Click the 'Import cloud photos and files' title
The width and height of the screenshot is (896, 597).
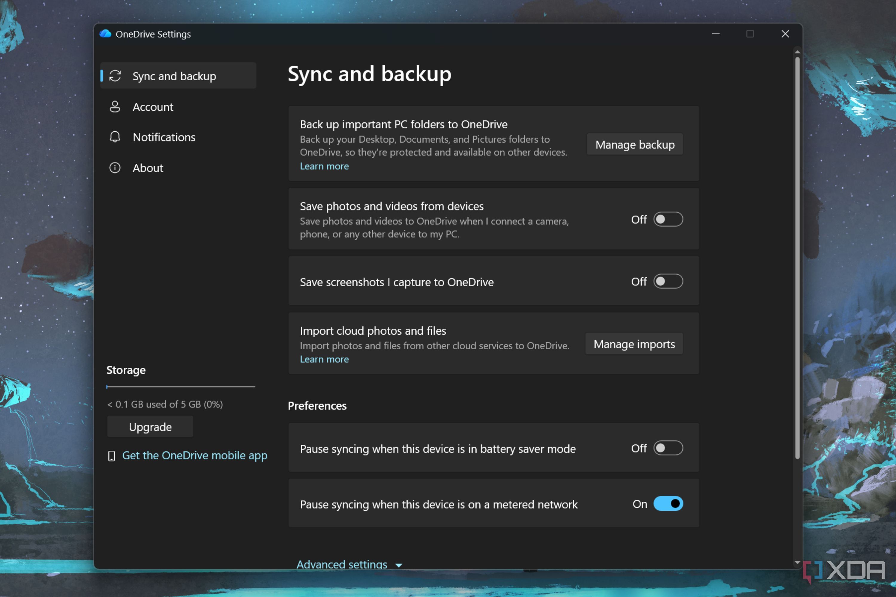[x=373, y=330]
